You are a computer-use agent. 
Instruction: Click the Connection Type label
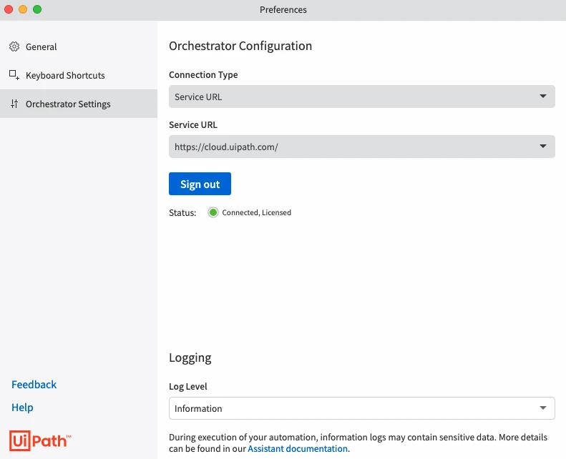point(203,74)
